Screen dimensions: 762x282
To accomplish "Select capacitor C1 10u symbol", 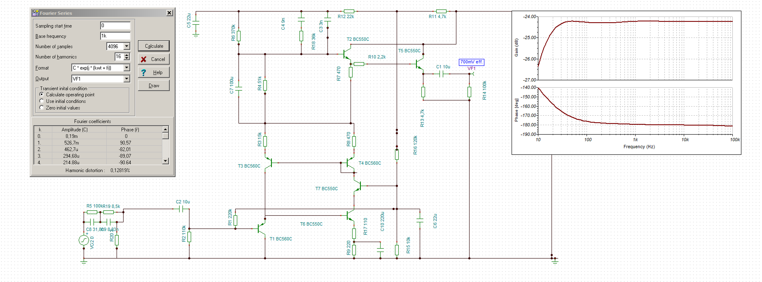I will 441,74.
